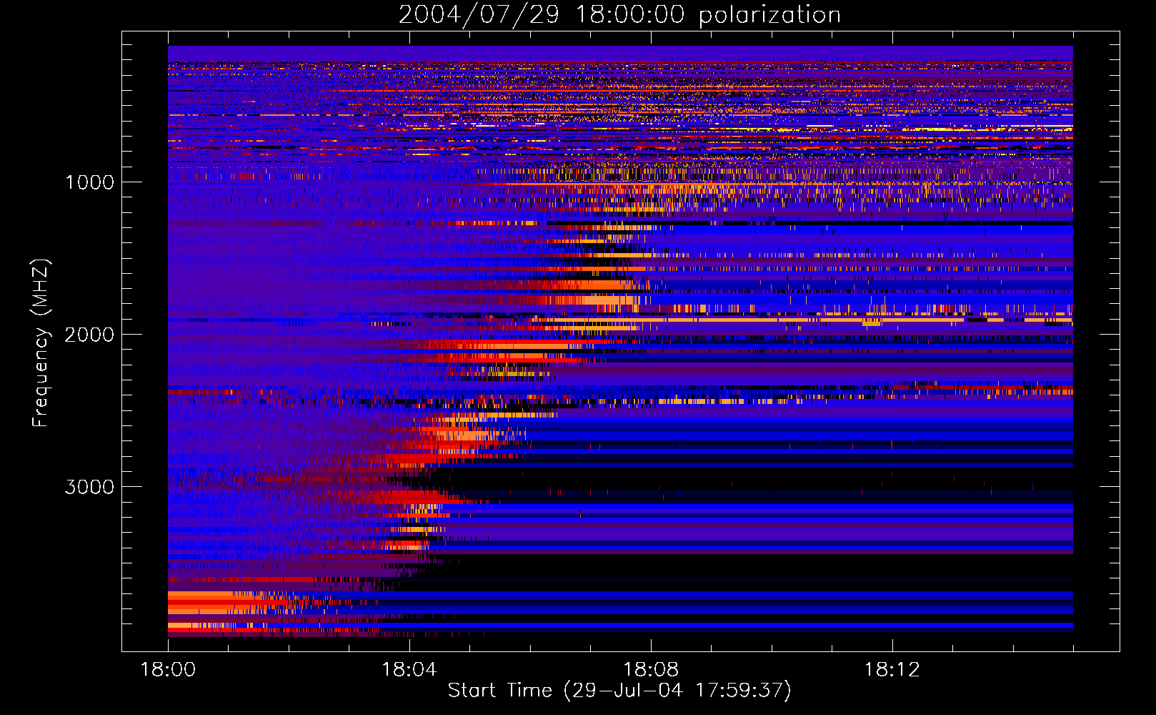Click the "18:00" time tick label
This screenshot has width=1156, height=715.
click(x=168, y=670)
